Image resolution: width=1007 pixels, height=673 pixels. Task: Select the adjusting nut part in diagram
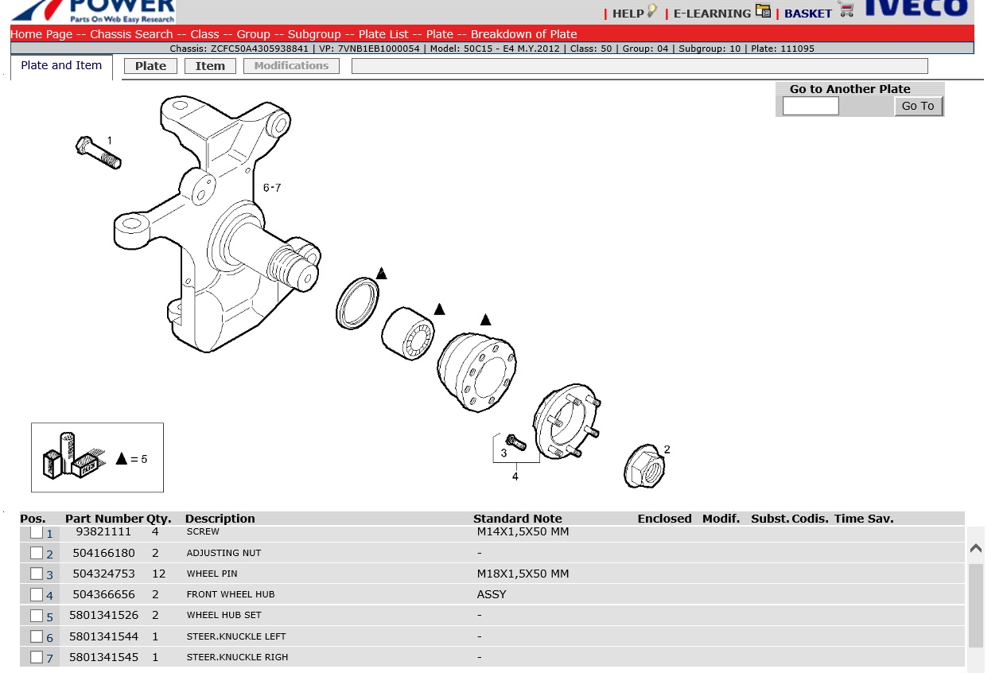pyautogui.click(x=644, y=466)
